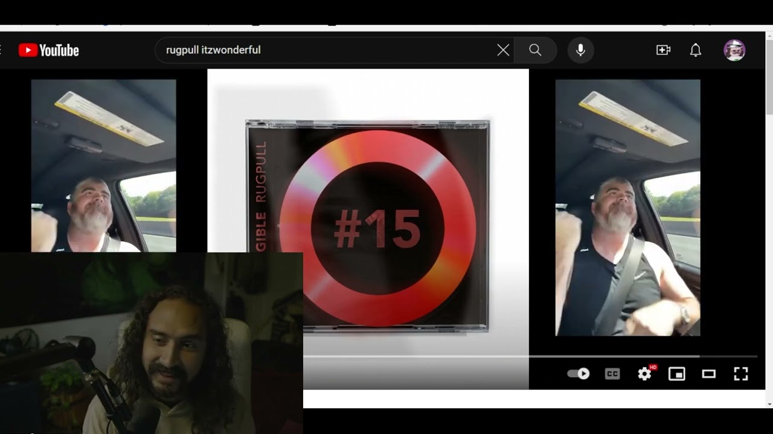The image size is (773, 434).
Task: Open the Create video menu
Action: pyautogui.click(x=663, y=50)
